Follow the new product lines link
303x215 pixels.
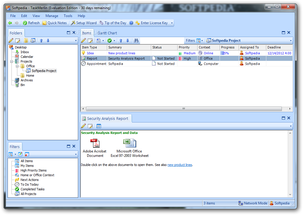(179, 165)
